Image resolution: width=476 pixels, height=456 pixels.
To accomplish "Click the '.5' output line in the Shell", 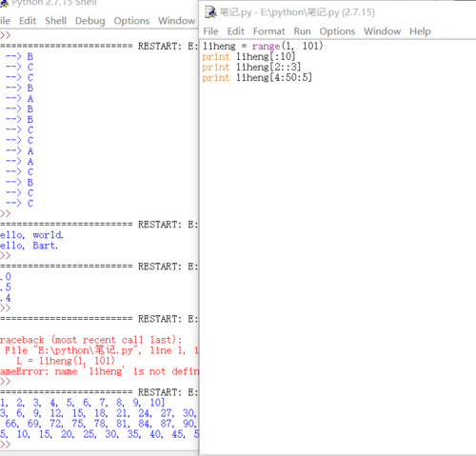I will 6,287.
